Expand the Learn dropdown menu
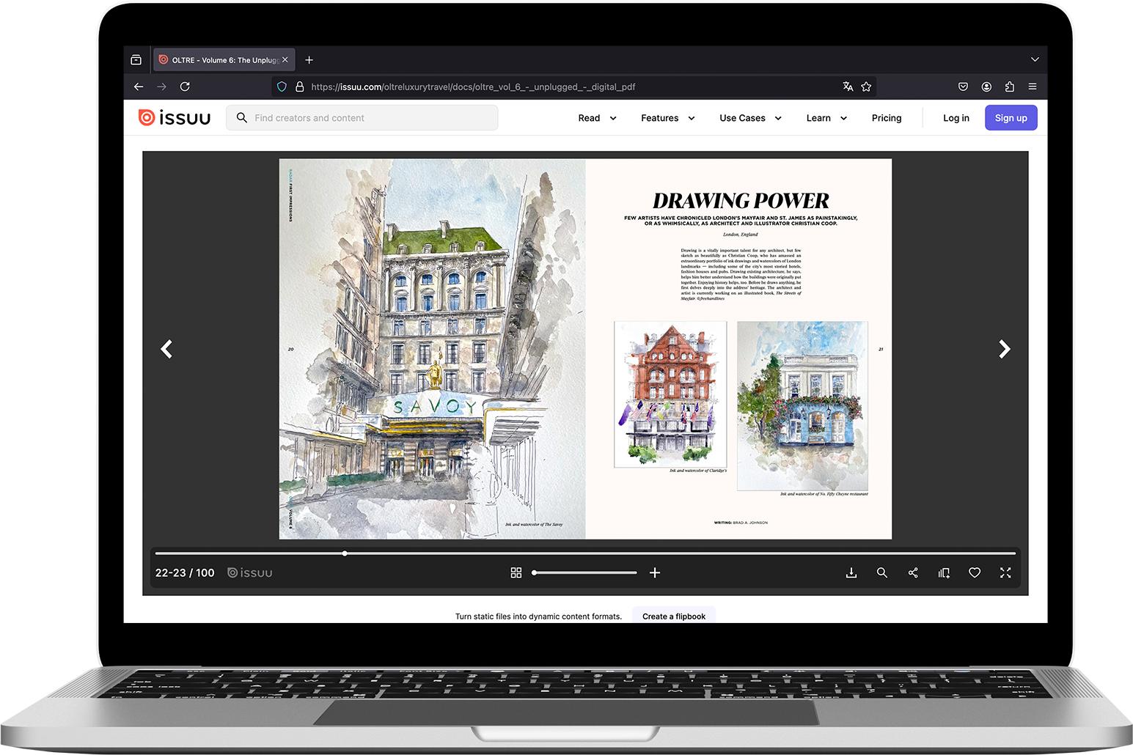1133x755 pixels. tap(826, 118)
